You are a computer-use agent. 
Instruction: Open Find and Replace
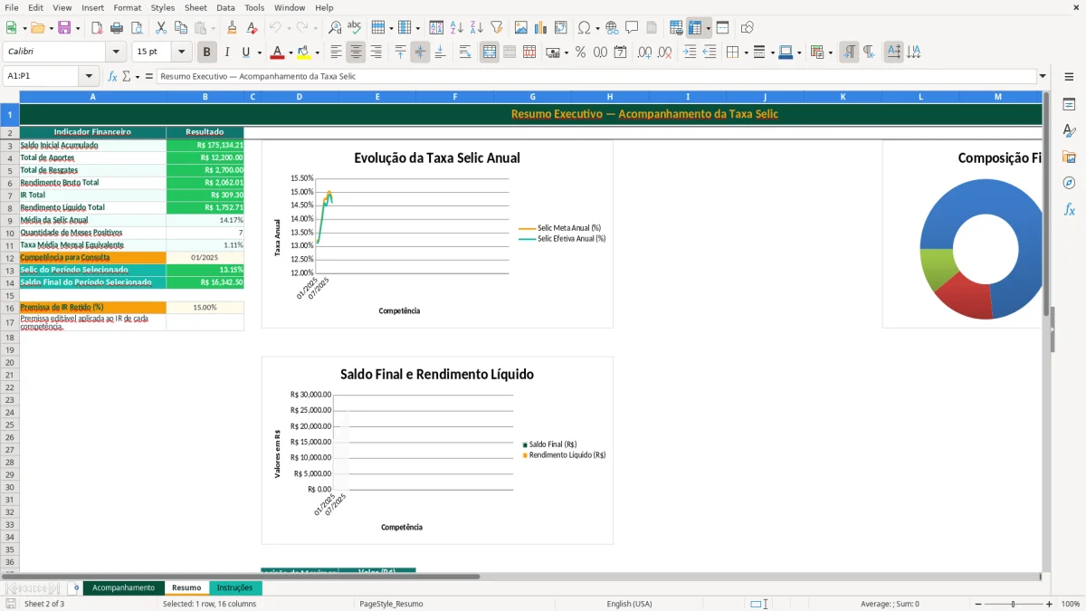[x=335, y=28]
